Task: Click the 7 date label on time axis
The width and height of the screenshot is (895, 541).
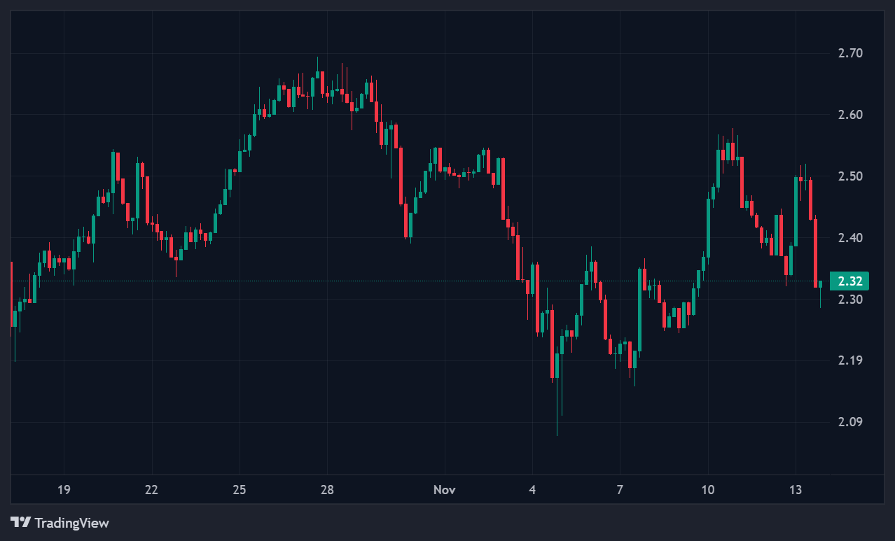Action: [620, 490]
